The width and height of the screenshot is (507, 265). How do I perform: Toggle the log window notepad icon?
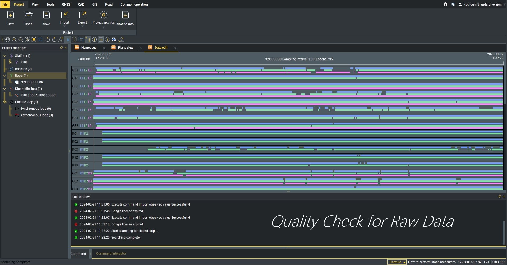pyautogui.click(x=101, y=40)
